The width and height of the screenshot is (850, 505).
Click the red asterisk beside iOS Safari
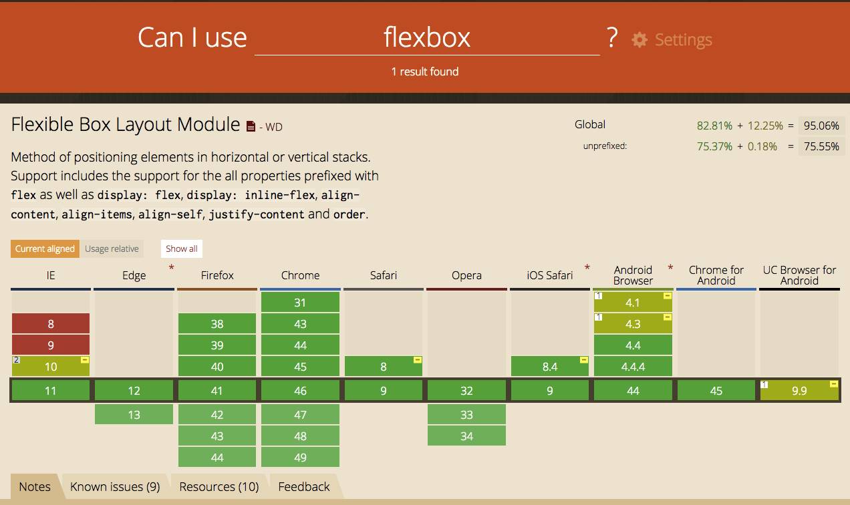point(587,268)
